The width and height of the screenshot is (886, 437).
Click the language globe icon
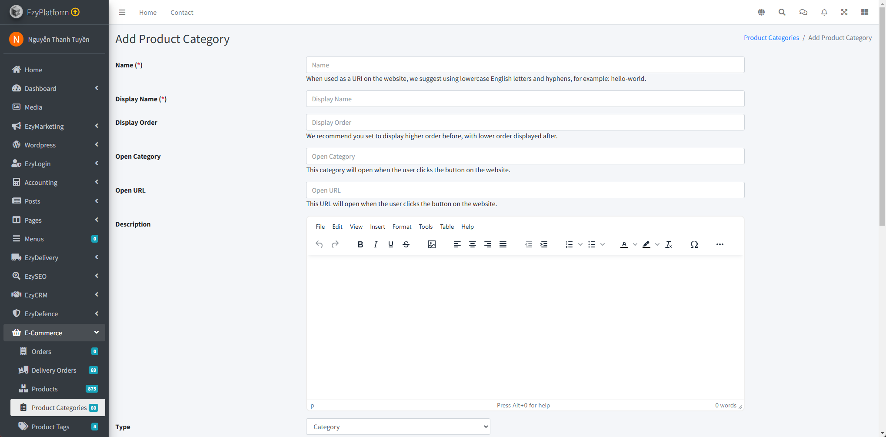point(761,12)
